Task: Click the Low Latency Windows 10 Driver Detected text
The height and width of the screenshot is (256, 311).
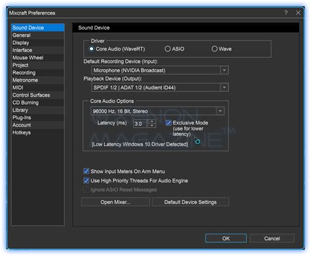Action: point(140,144)
